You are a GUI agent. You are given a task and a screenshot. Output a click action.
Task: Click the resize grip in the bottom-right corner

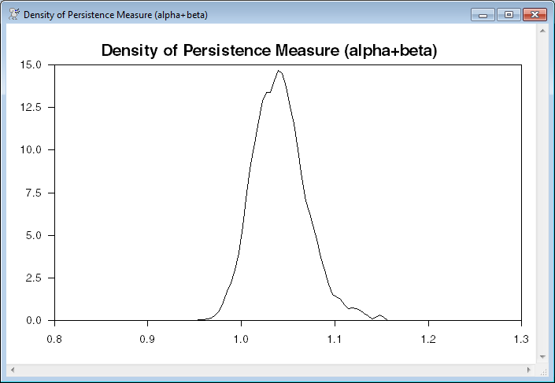coord(542,370)
